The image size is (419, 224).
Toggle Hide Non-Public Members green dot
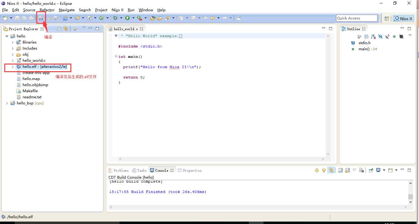pyautogui.click(x=394, y=37)
